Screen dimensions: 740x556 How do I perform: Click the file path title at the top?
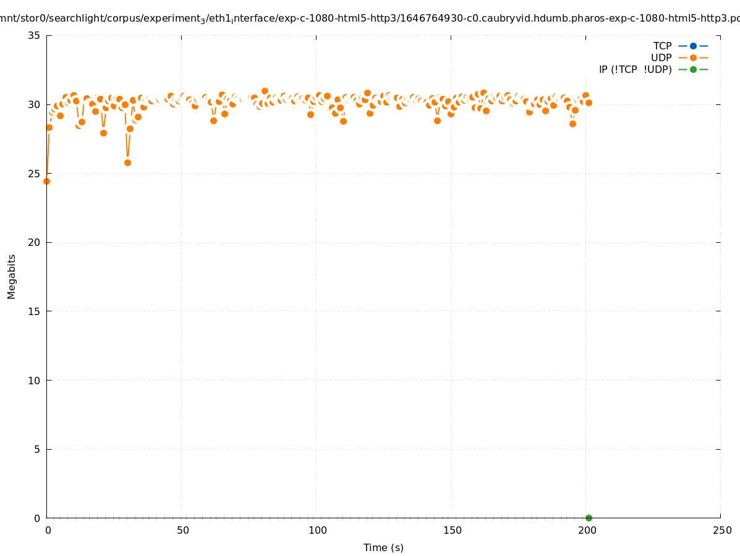tap(370, 19)
